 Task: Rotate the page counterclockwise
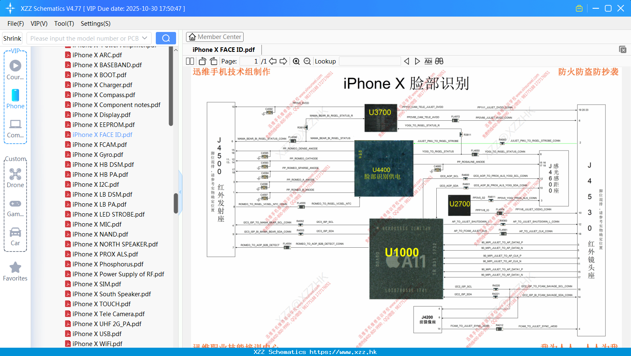[x=202, y=61]
